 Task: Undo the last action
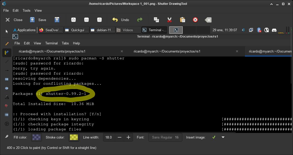[121, 20]
